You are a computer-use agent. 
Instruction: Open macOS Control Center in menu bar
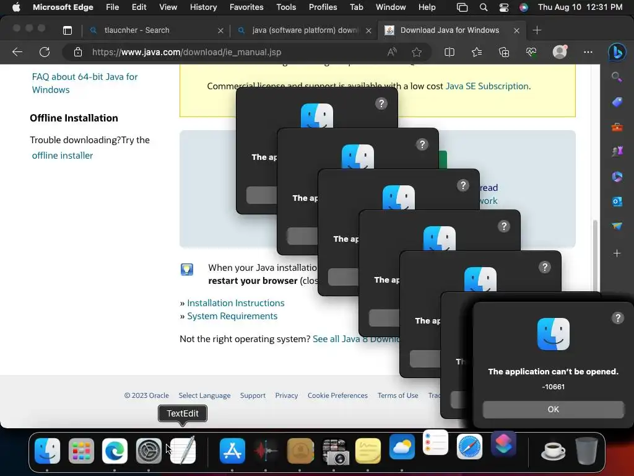[x=504, y=7]
